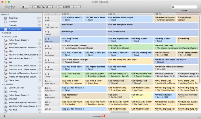Select the 7:00 British Antiques Roadshow program
The image size is (201, 119).
click(x=176, y=68)
